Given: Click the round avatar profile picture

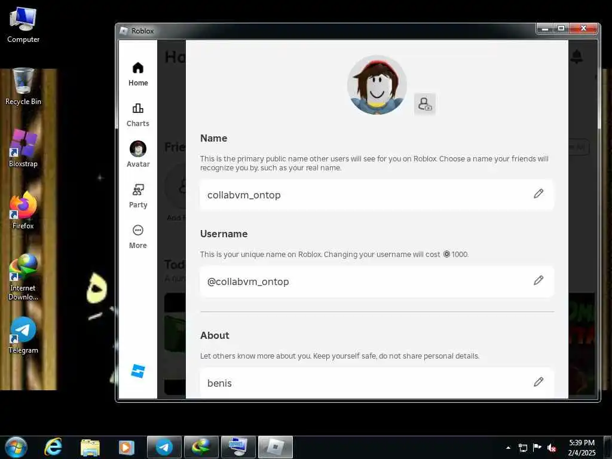Looking at the screenshot, I should click(x=377, y=85).
